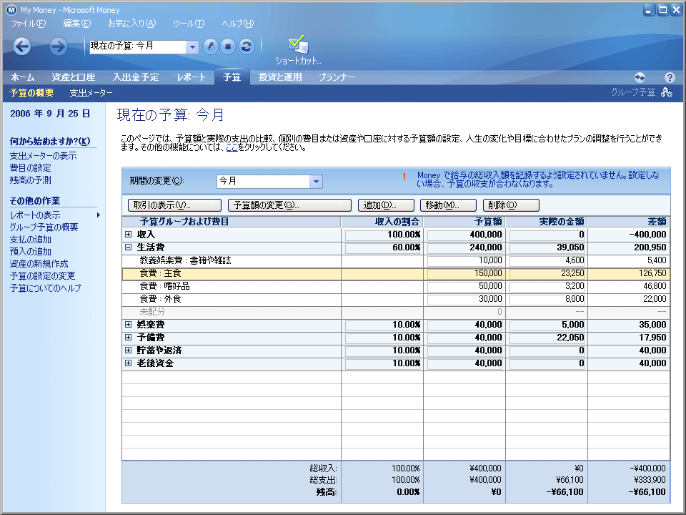This screenshot has height=515, width=686.
Task: Switch to the 投資と運用 tab
Action: tap(280, 77)
